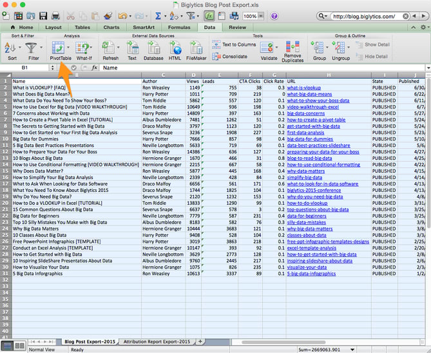Open the 5-big-data-infographics link
This screenshot has height=353, width=431.
click(311, 274)
